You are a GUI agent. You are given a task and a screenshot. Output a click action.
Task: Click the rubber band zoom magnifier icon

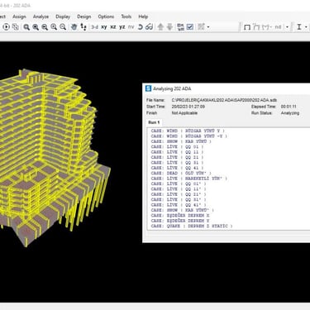(x=26, y=27)
